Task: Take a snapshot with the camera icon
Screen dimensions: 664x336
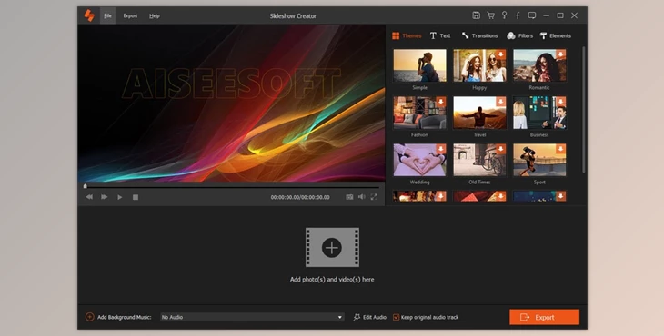Action: (349, 197)
